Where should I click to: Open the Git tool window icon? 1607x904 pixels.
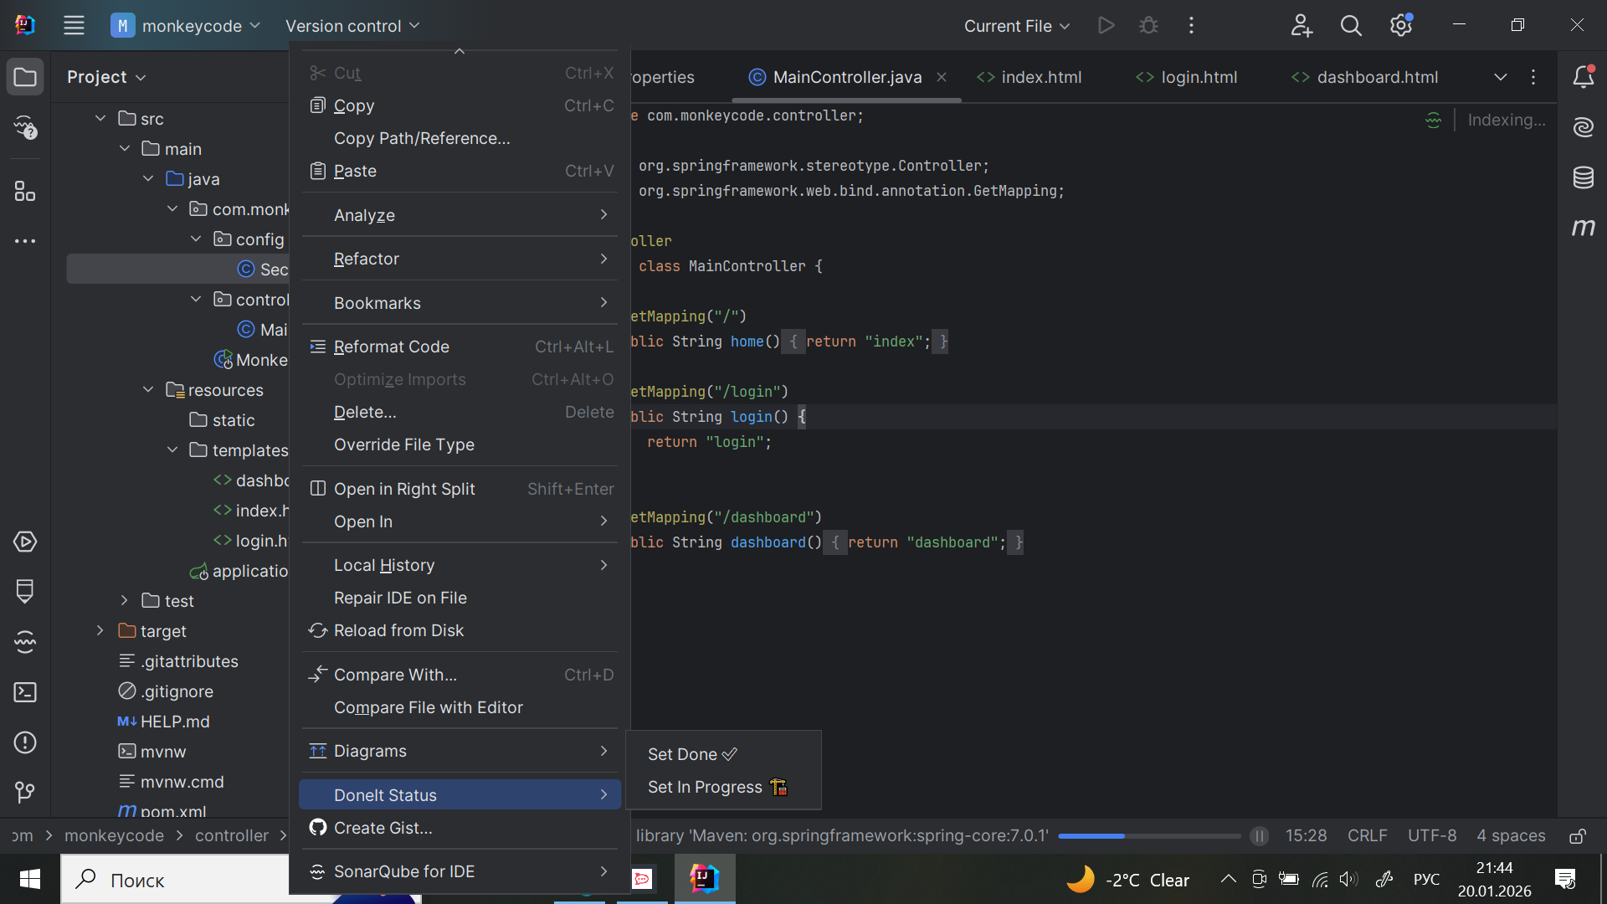pos(24,793)
